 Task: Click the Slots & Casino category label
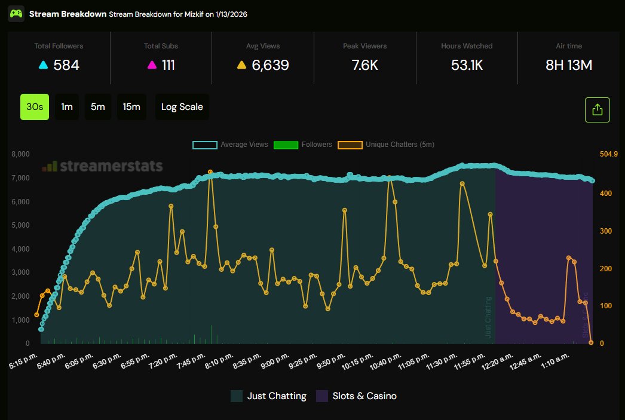[364, 396]
